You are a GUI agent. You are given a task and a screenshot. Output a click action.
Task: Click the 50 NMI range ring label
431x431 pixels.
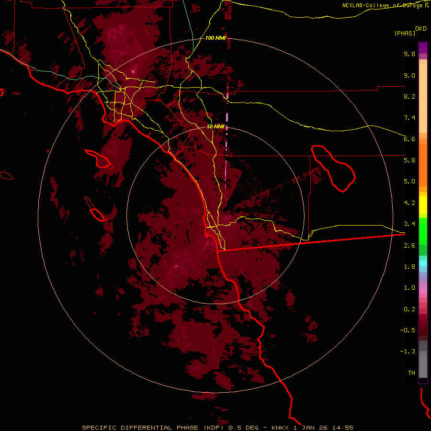[x=215, y=127]
